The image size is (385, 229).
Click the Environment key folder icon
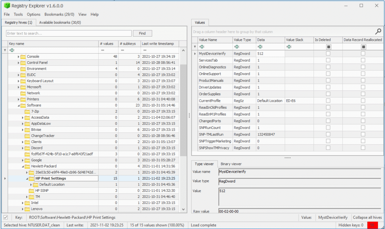point(23,69)
